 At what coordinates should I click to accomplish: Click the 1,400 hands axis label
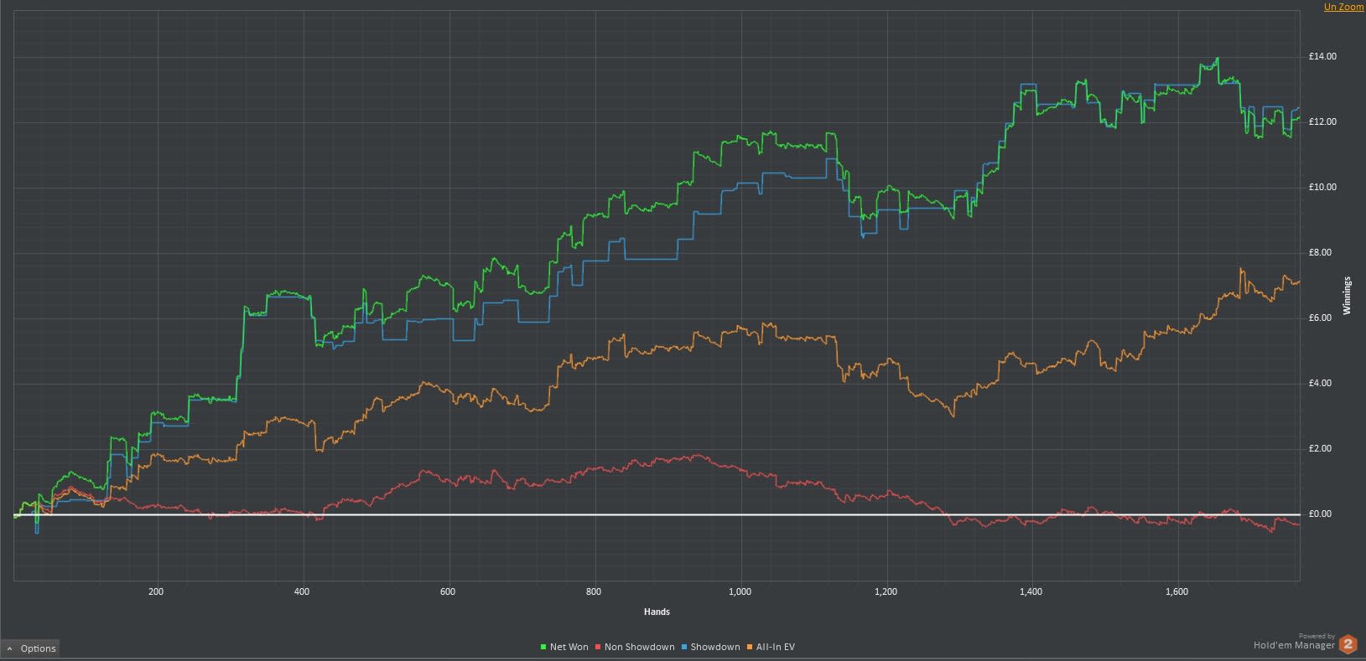[1031, 592]
